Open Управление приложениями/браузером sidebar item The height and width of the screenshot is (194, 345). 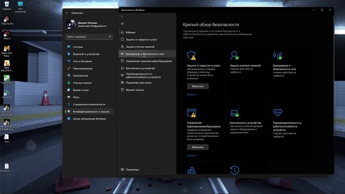147,61
